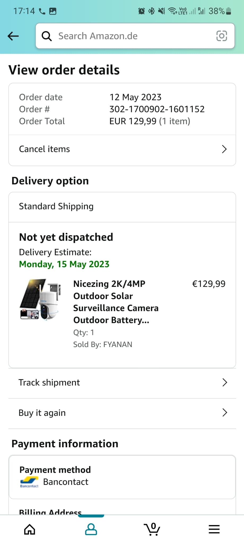This screenshot has height=543, width=244.
Task: Open the account profile tab icon
Action: point(91,529)
